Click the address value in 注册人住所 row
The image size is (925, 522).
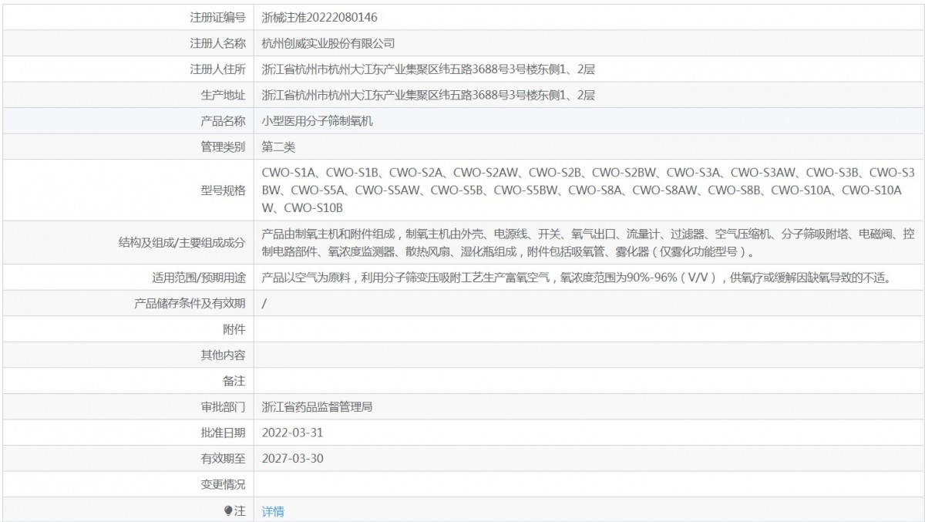pyautogui.click(x=429, y=69)
